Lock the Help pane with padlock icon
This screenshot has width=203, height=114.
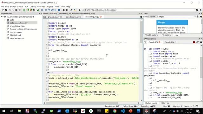point(198,17)
